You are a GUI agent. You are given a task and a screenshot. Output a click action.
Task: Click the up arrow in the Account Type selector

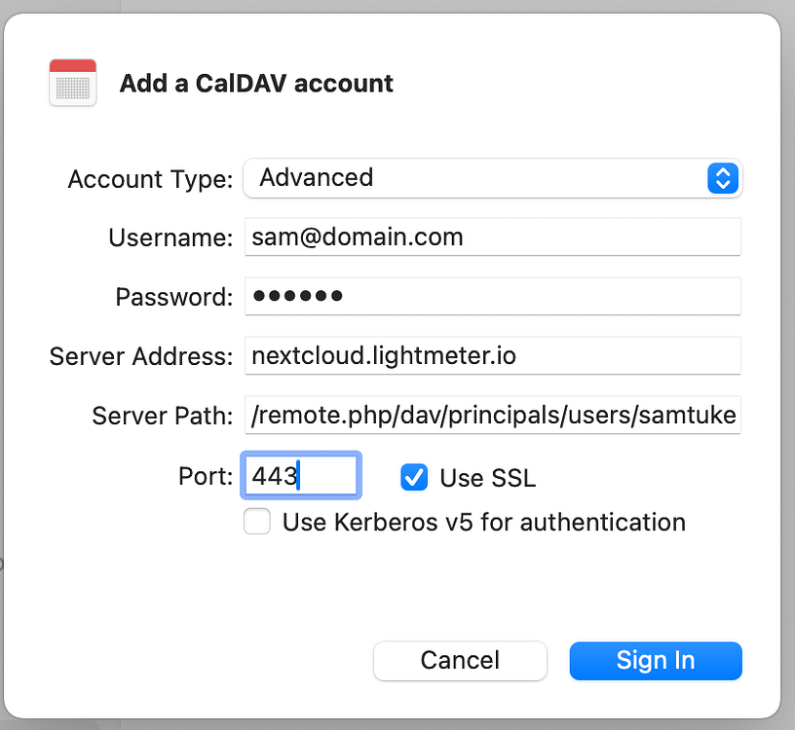pos(722,172)
